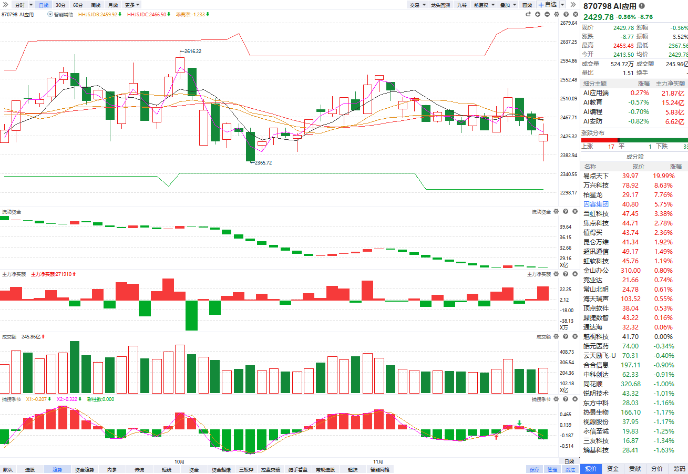This screenshot has width=688, height=474.
Task: Click the undo arrow icon above the chart
Action: click(x=529, y=14)
